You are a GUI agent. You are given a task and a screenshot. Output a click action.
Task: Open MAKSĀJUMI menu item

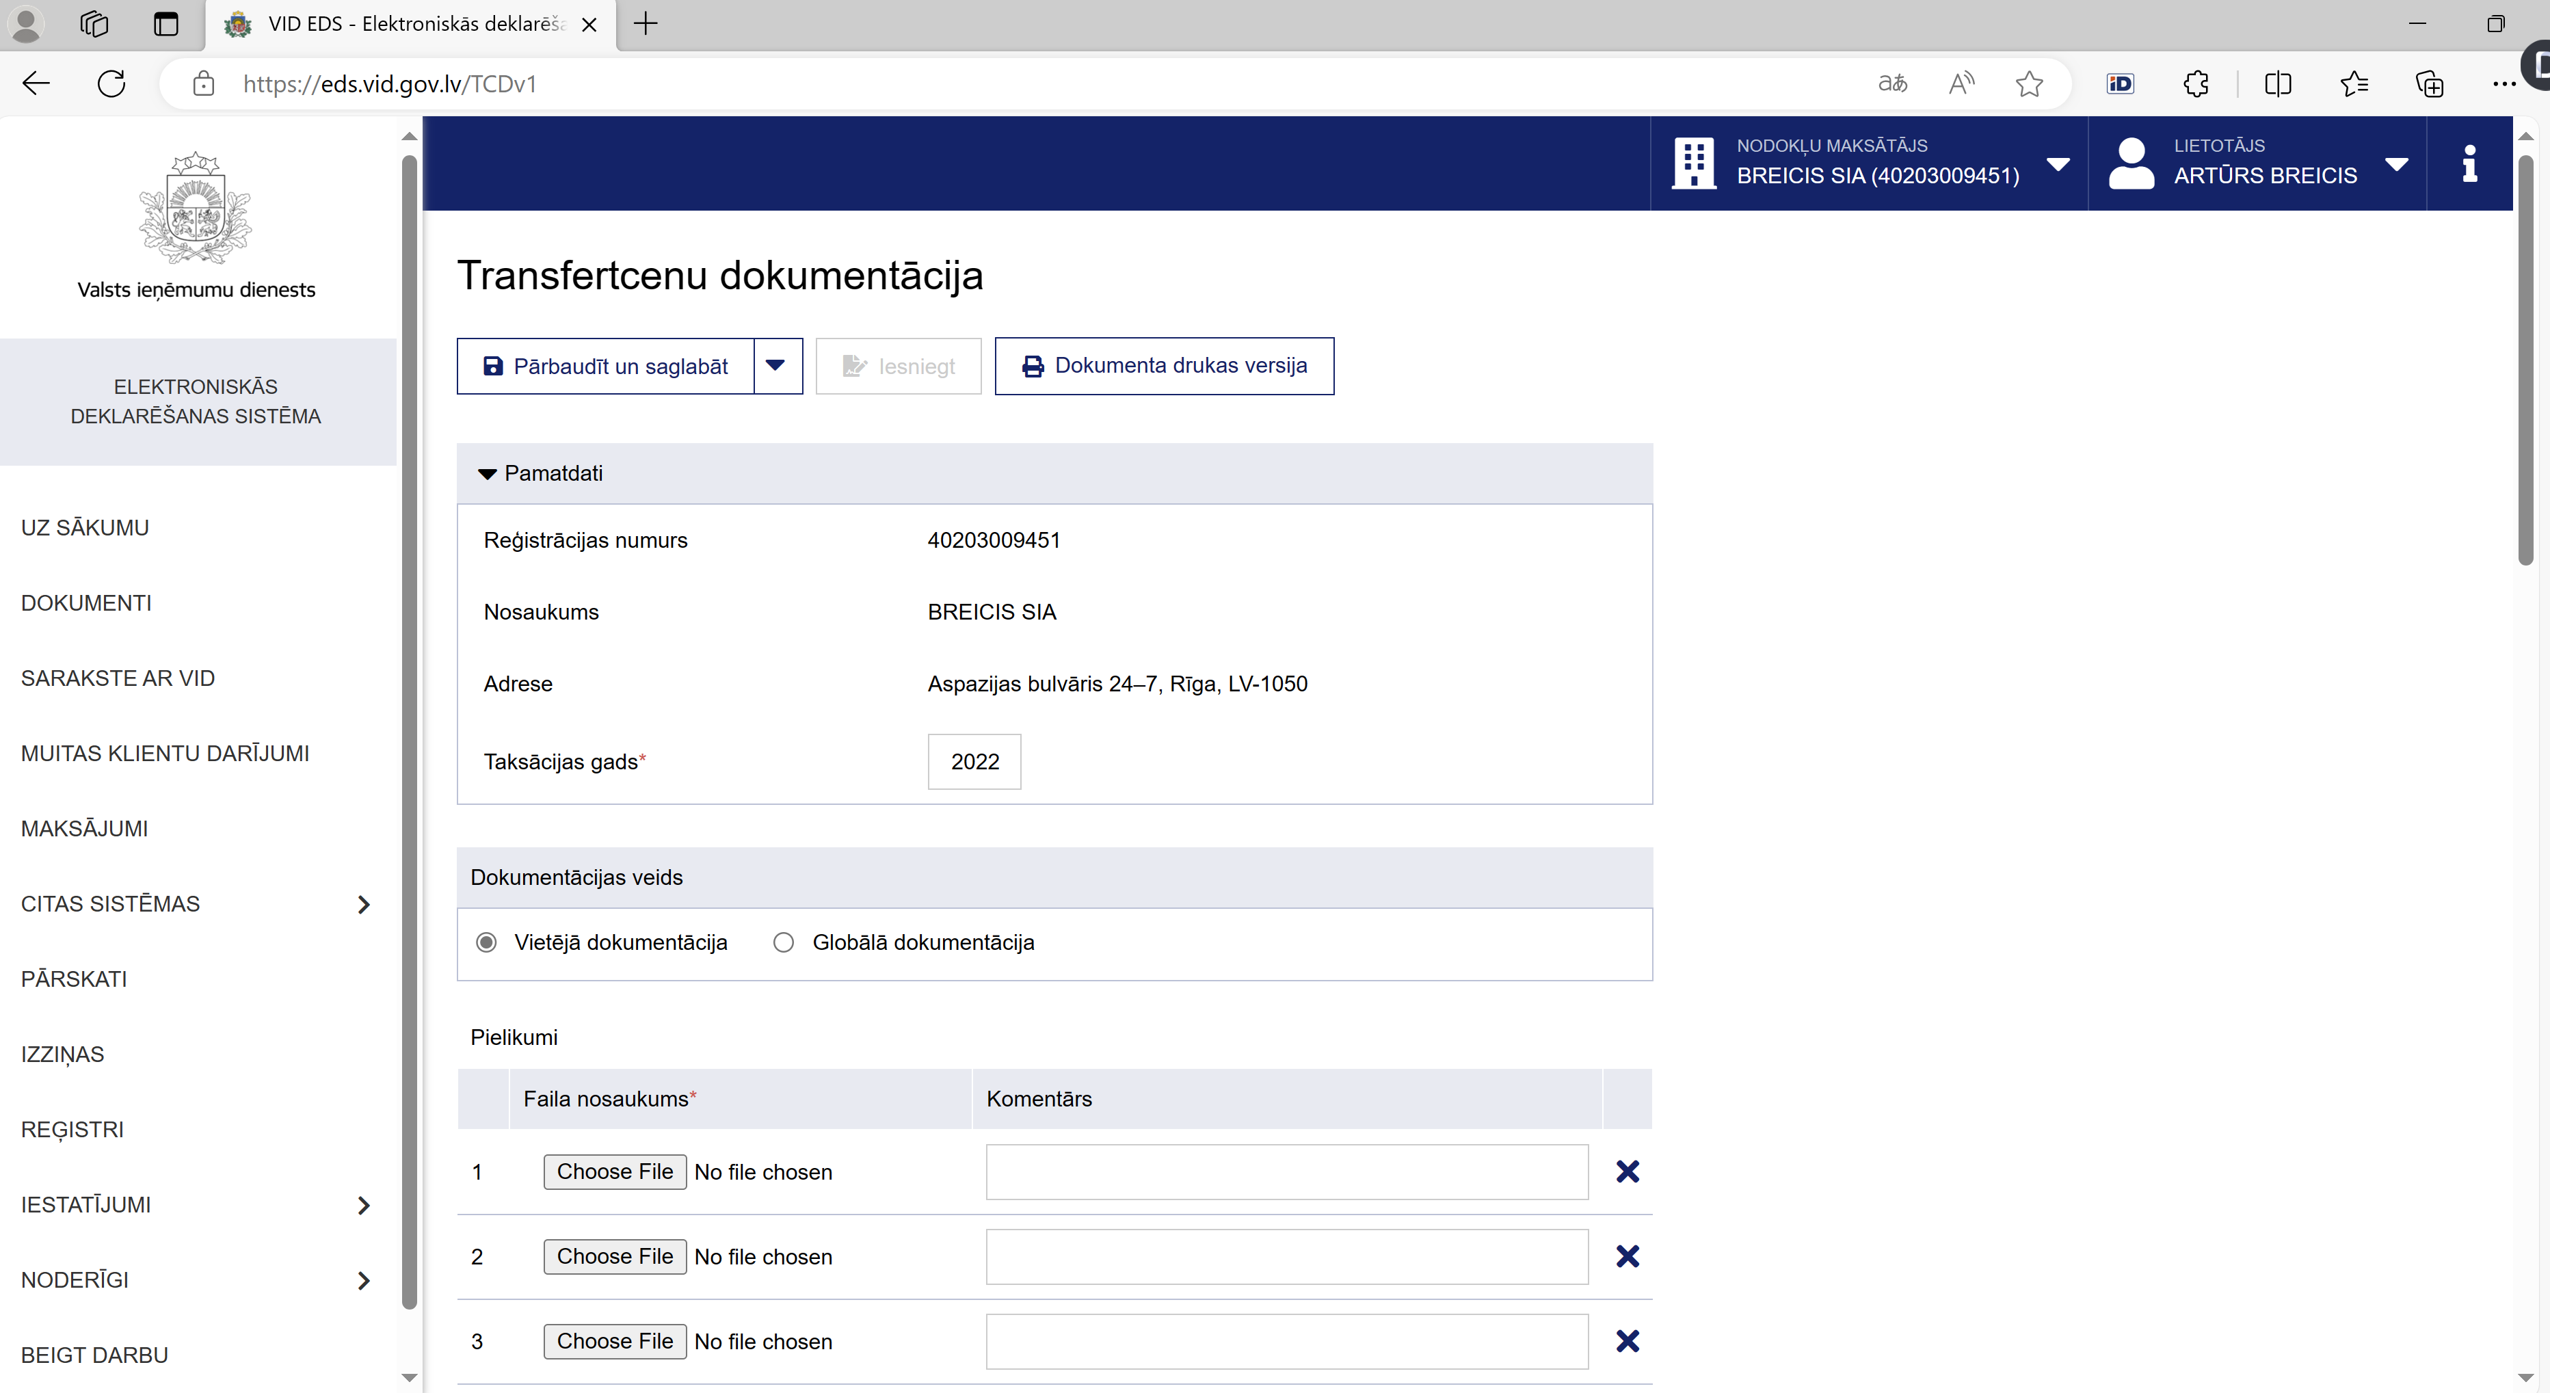[84, 829]
